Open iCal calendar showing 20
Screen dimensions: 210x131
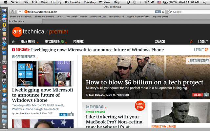coord(4,39)
